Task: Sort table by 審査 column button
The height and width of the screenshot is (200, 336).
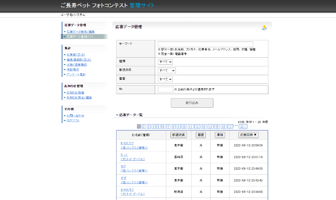Action: tap(201, 135)
